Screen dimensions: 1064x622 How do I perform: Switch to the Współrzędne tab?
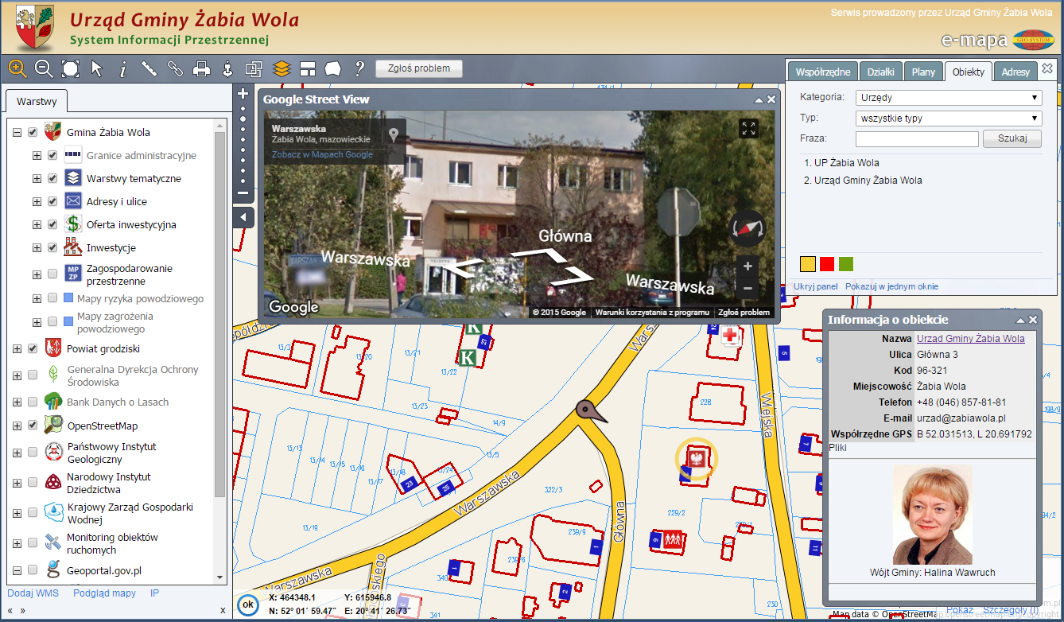pos(823,72)
